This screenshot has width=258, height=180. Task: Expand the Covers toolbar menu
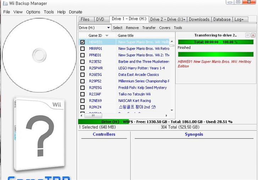tap(165, 28)
